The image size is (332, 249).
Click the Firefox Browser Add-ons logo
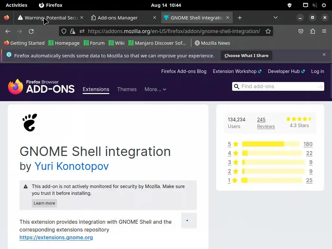pyautogui.click(x=41, y=86)
